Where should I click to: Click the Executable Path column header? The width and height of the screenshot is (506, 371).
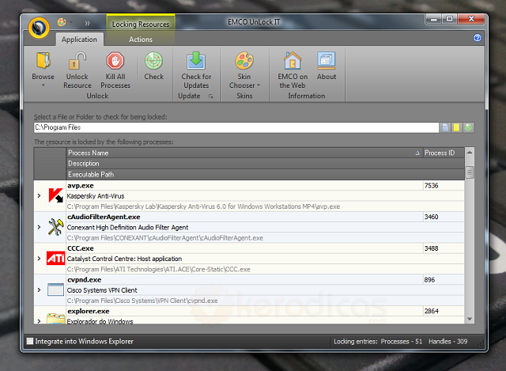click(266, 174)
